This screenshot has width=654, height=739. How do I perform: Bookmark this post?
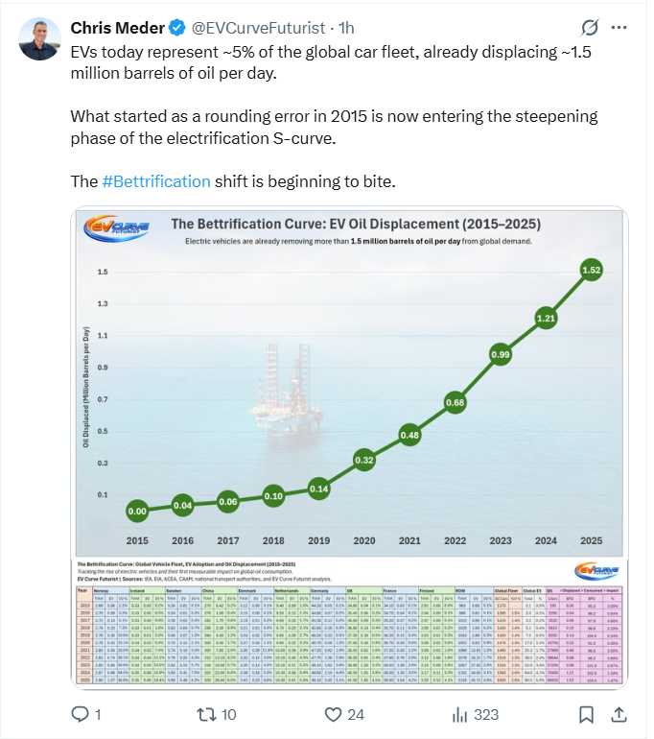click(x=586, y=714)
